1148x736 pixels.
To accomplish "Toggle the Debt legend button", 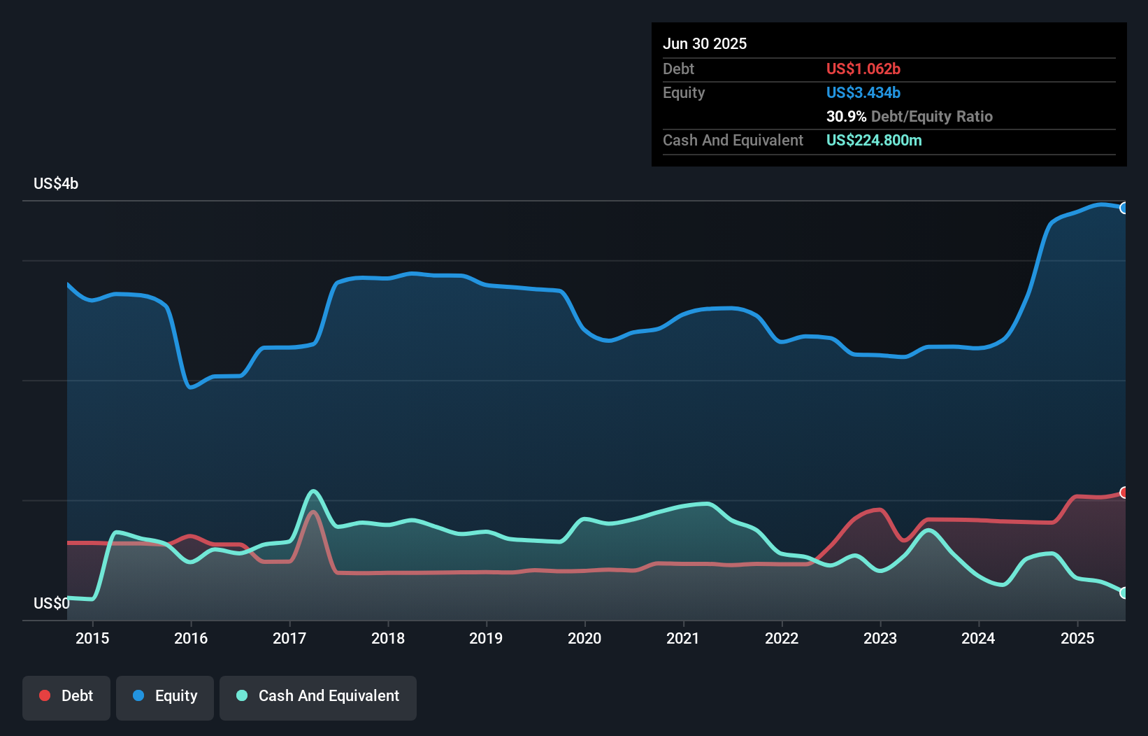I will click(x=66, y=698).
